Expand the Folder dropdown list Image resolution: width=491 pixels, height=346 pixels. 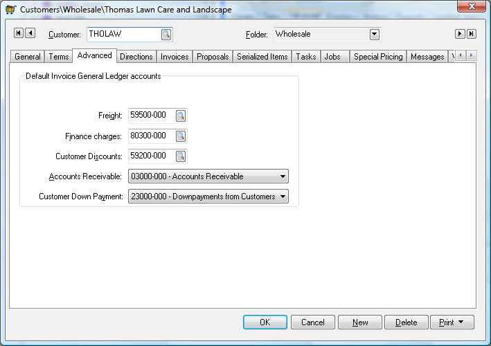[375, 34]
